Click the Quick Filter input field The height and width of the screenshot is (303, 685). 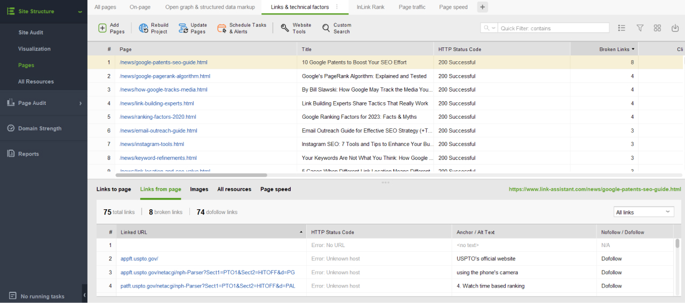[554, 28]
